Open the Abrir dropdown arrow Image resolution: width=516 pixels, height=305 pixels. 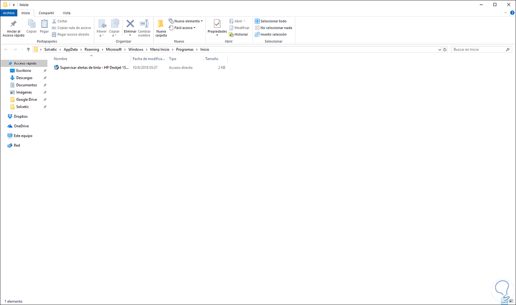(x=244, y=21)
